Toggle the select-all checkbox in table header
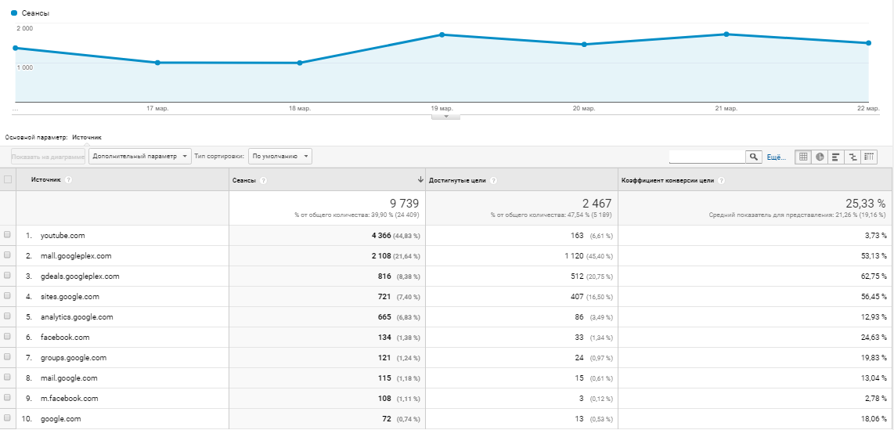 coord(8,179)
